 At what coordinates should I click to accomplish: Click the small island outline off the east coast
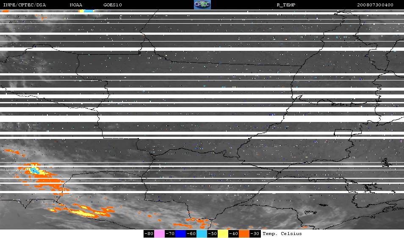click(x=385, y=162)
